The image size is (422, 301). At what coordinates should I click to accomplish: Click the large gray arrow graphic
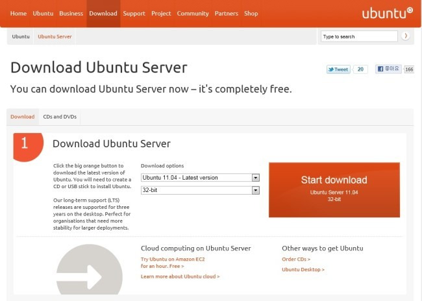[x=90, y=270]
